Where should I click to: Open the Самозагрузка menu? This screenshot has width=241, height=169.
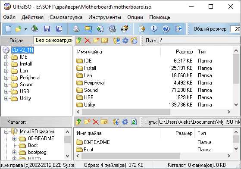click(x=66, y=17)
